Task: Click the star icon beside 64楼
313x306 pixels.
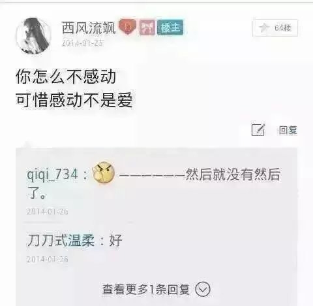Action: point(264,27)
